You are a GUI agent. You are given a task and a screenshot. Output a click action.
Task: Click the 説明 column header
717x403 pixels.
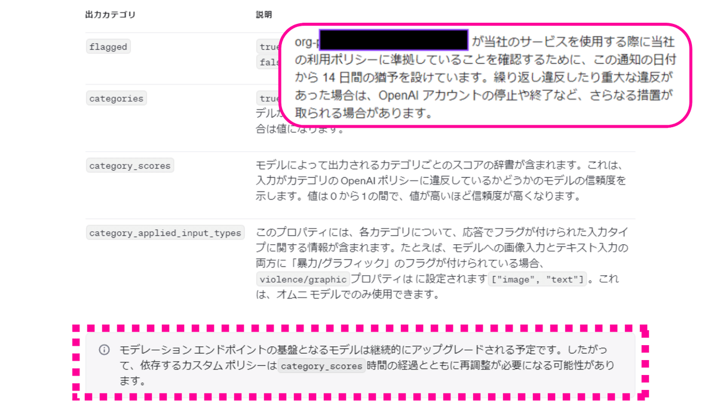(264, 14)
